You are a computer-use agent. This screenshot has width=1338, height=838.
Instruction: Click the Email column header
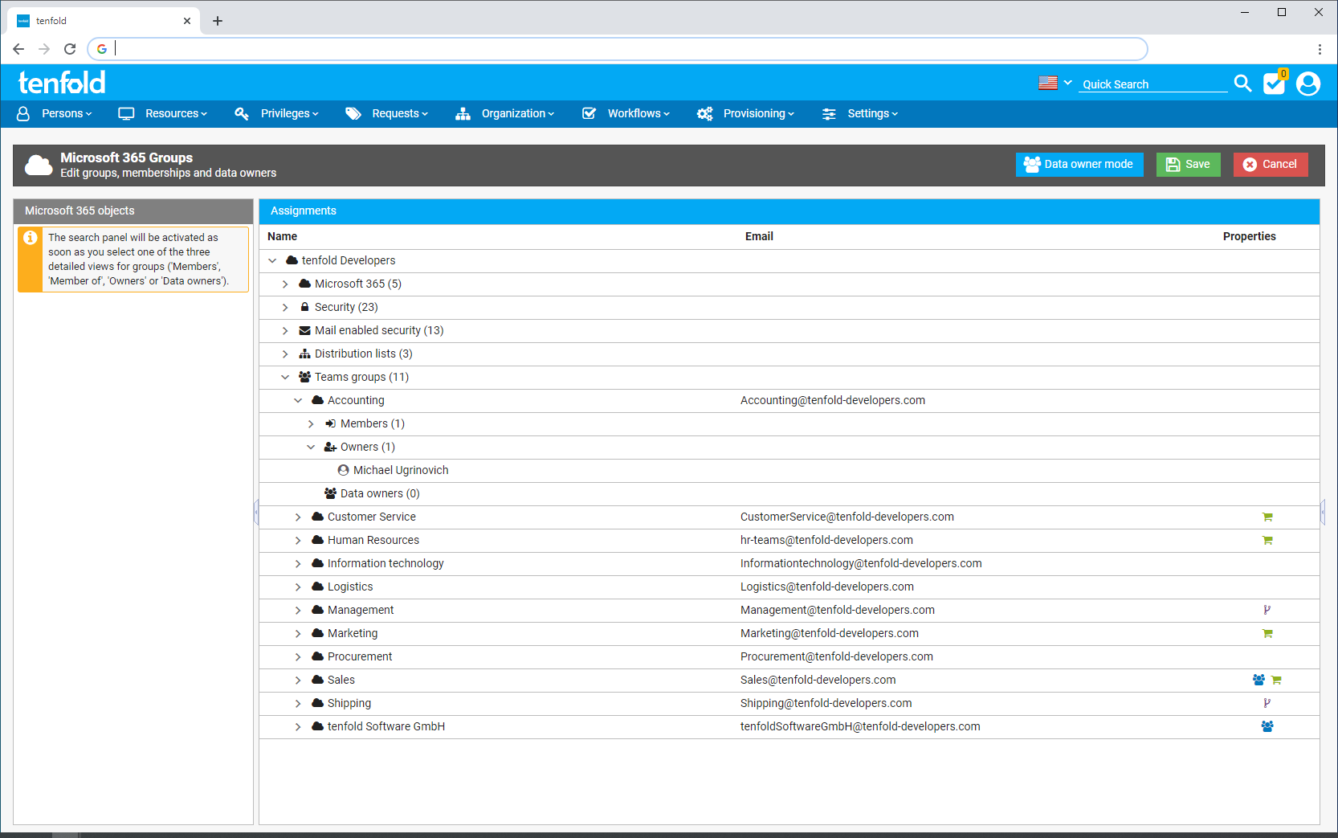[x=759, y=236]
